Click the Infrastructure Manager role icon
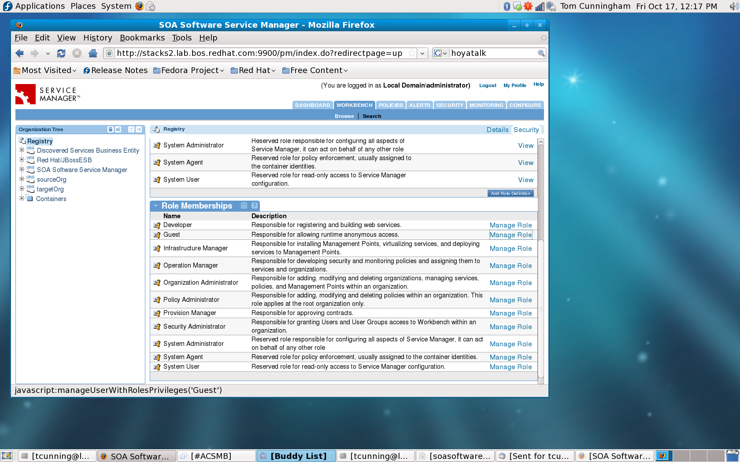The height and width of the screenshot is (462, 740). point(157,249)
